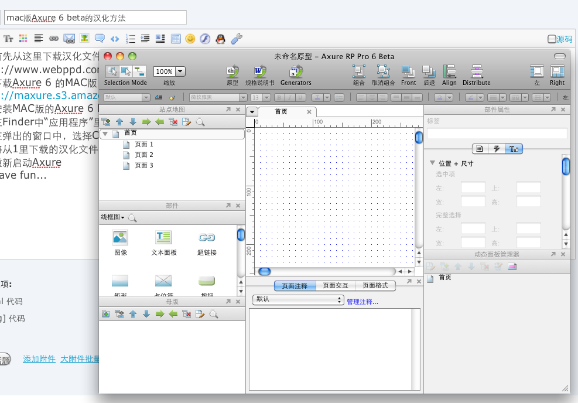Collapse the 位置 + 尺寸 section
The image size is (578, 403).
click(x=432, y=163)
